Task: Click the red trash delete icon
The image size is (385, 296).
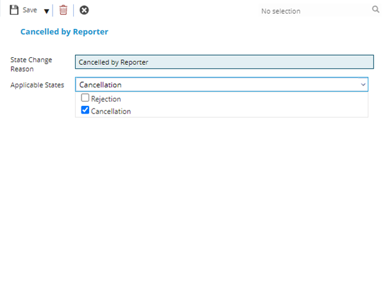Action: (x=63, y=10)
